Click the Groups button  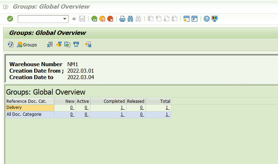coord(27,45)
